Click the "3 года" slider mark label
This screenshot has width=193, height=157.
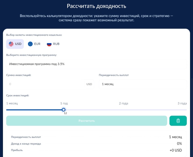pos(182,103)
